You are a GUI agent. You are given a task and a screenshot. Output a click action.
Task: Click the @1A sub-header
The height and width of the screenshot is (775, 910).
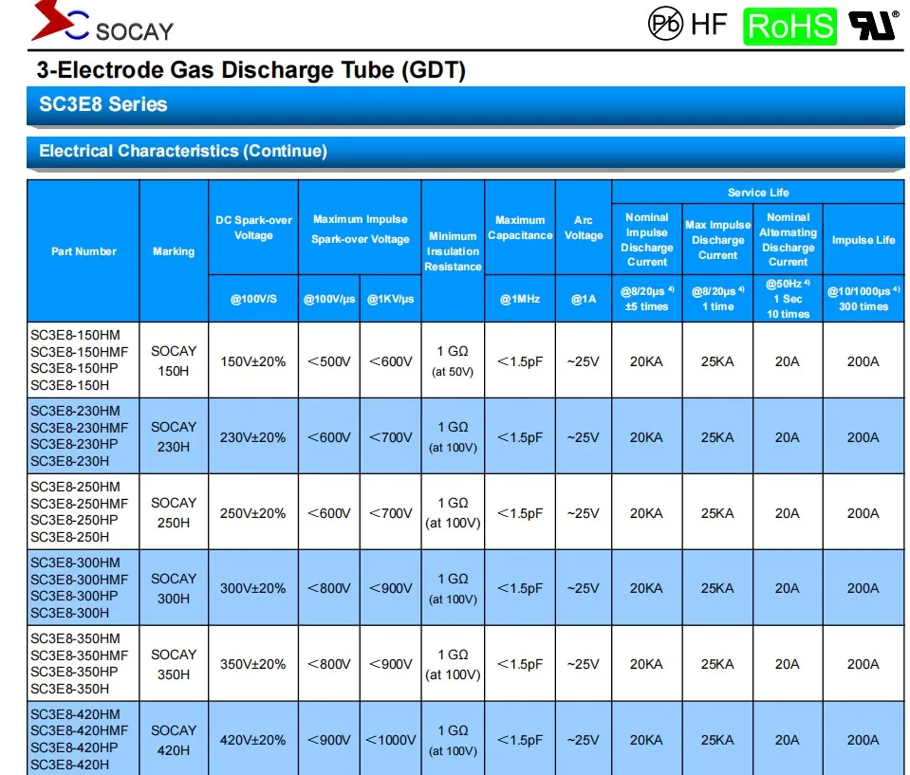pos(584,299)
